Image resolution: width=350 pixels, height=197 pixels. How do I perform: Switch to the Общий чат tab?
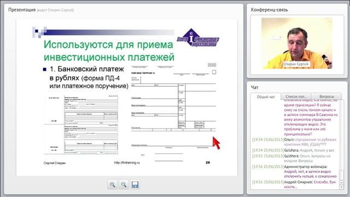266,97
